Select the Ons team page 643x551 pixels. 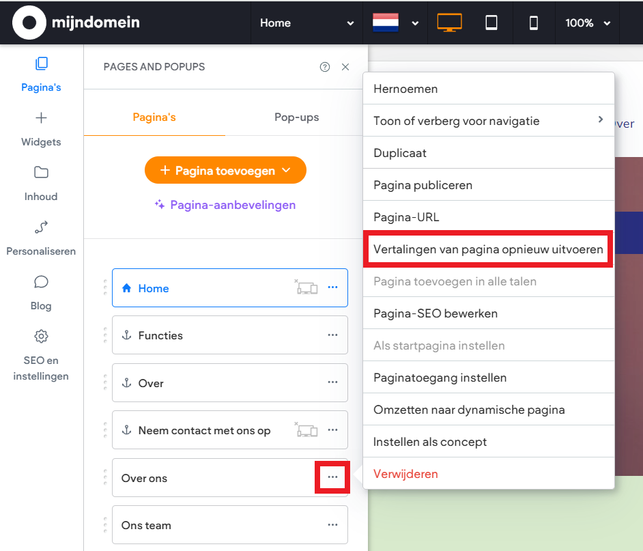(205, 525)
